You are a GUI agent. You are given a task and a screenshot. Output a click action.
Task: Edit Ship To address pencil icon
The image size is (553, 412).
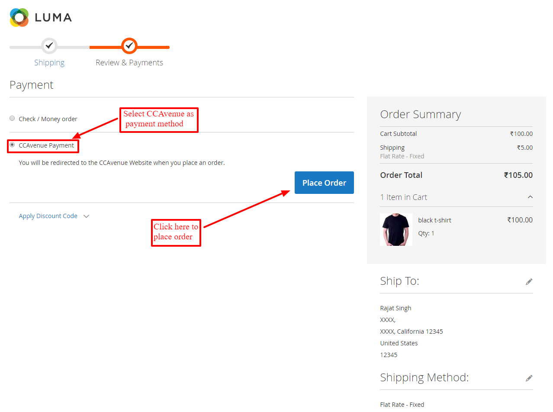529,282
